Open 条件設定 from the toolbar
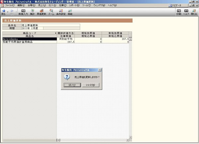This screenshot has width=199, height=144. click(61, 12)
